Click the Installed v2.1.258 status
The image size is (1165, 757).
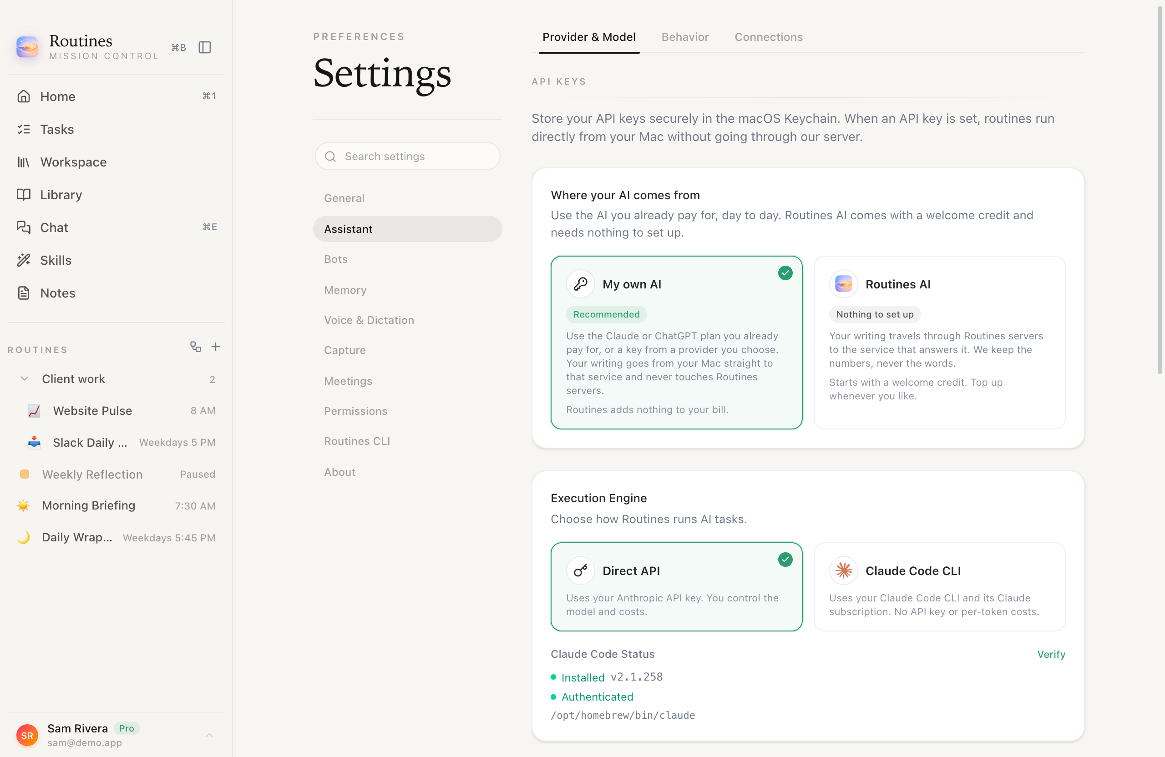tap(607, 677)
